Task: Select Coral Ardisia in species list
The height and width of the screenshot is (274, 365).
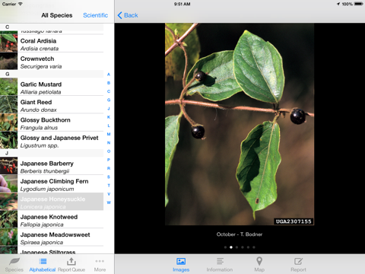Action: (x=52, y=43)
